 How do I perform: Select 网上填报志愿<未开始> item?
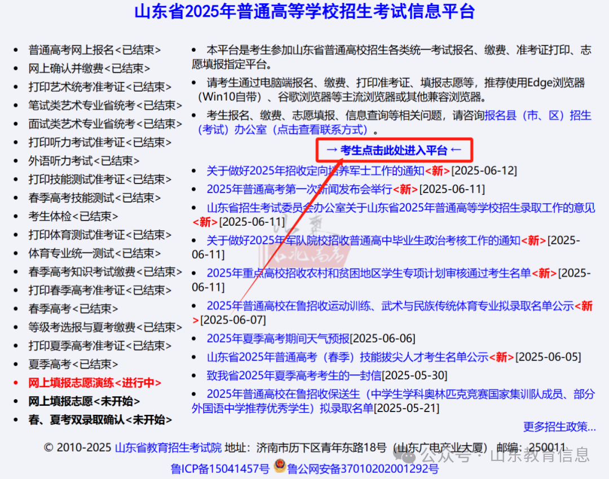84,401
